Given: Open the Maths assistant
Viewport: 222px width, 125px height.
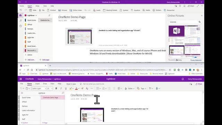Looking at the screenshot, I should click(146, 10).
